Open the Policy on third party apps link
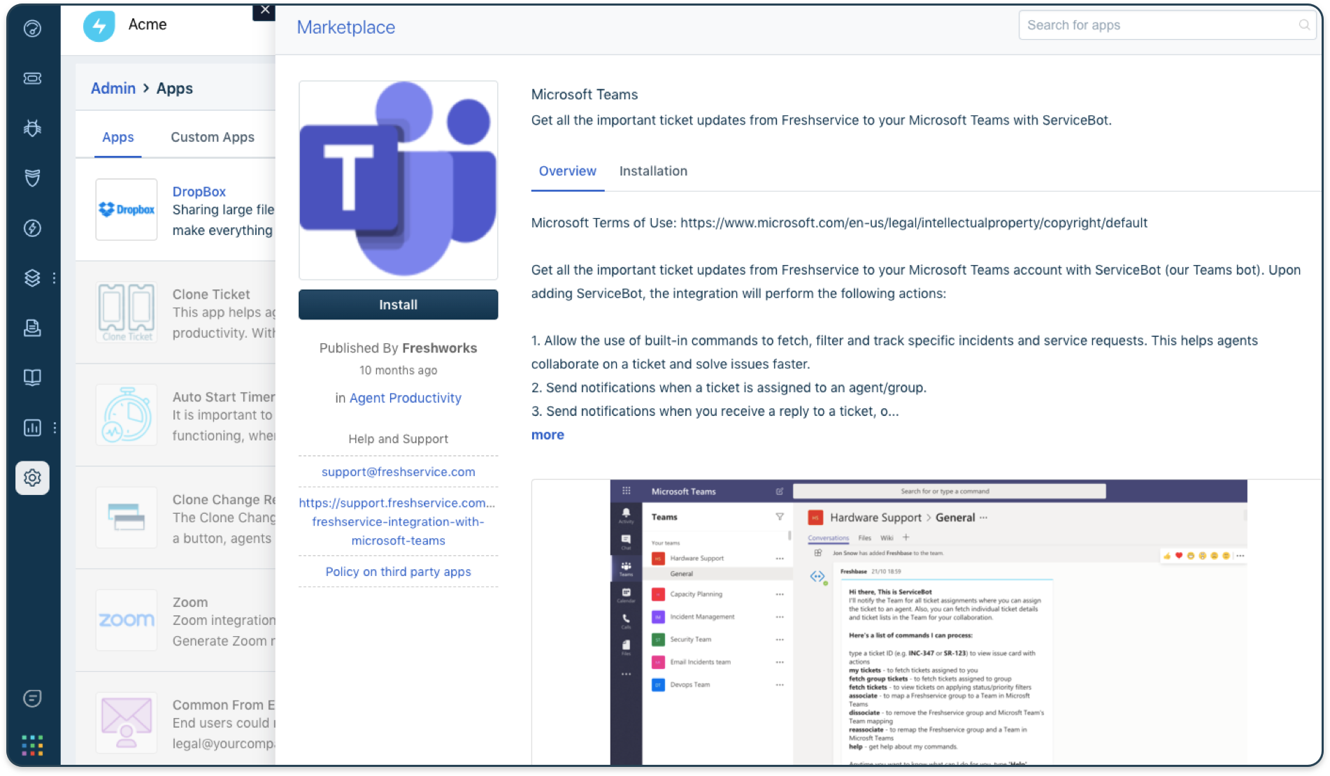Image resolution: width=1330 pixels, height=776 pixels. tap(397, 571)
